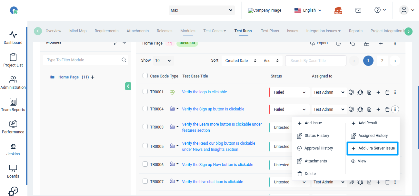The width and height of the screenshot is (419, 196).
Task: Open the Verify the logo is clickable test case
Action: click(x=204, y=92)
